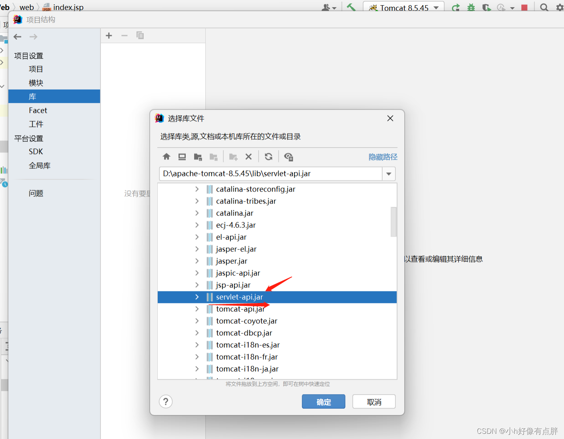564x439 pixels.
Task: Select 模块 in the 项目设置 sidebar
Action: click(x=36, y=82)
